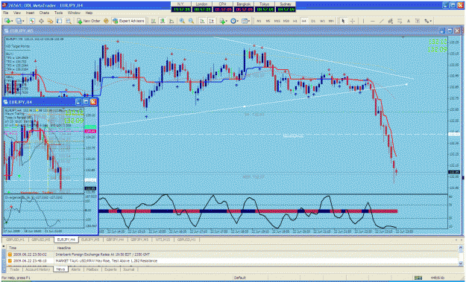
Task: Sort news by the Time column header
Action: pyautogui.click(x=30, y=248)
